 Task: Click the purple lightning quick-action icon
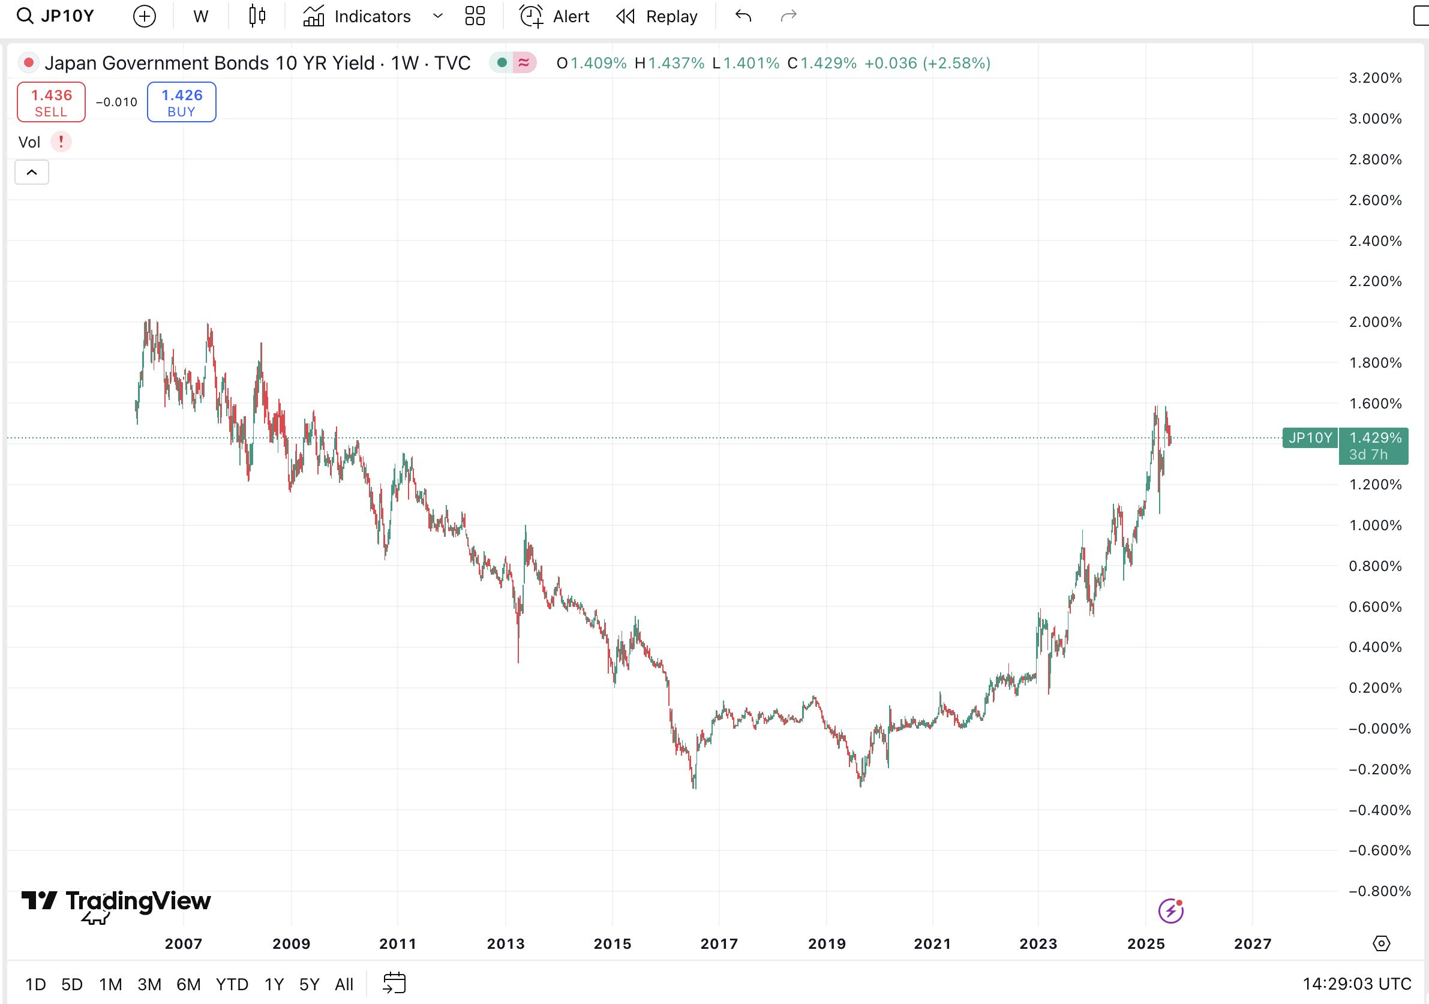(1170, 910)
